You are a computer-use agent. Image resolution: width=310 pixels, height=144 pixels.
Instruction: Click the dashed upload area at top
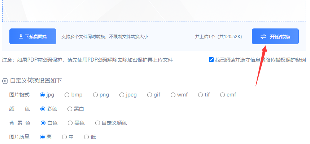[154, 11]
